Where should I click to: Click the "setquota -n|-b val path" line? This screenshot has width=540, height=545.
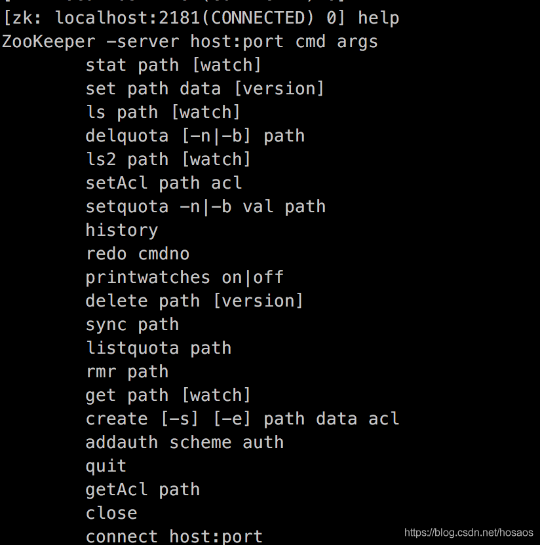[205, 206]
